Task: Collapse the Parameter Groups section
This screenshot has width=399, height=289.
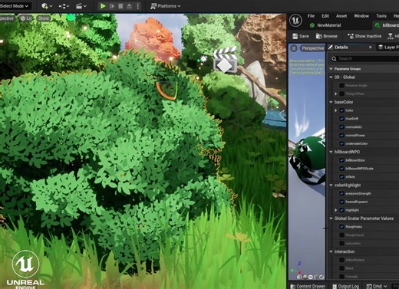Action: [331, 69]
